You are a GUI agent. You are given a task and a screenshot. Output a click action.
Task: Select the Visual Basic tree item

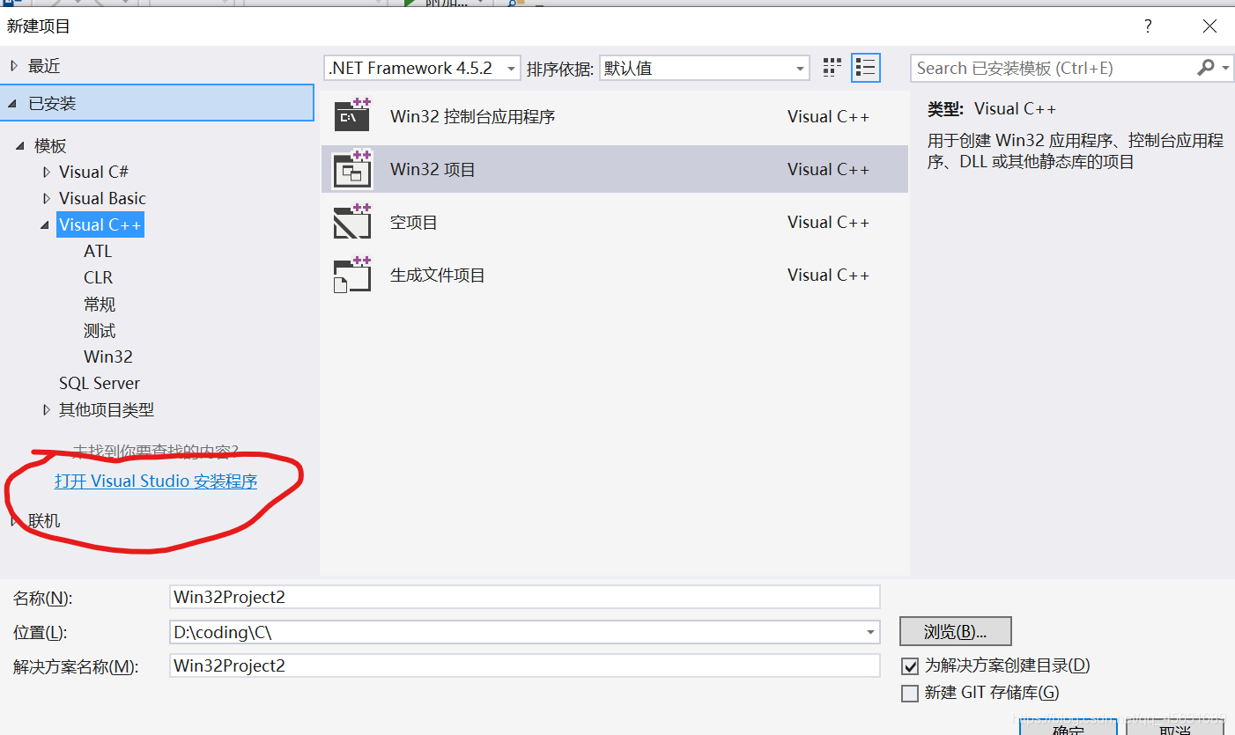[102, 199]
